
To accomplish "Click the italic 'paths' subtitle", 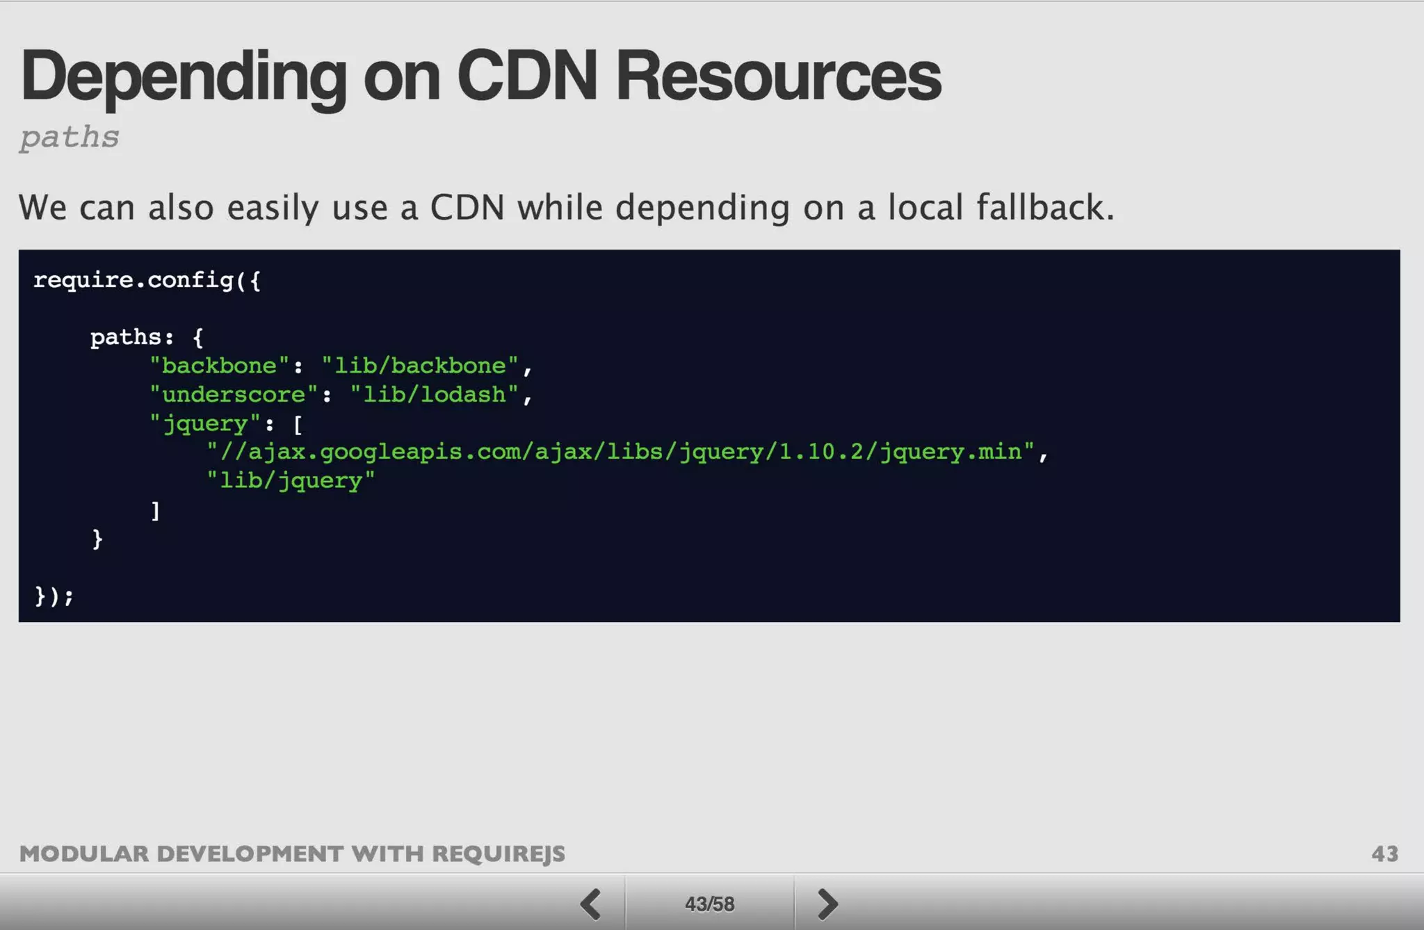I will 69,137.
